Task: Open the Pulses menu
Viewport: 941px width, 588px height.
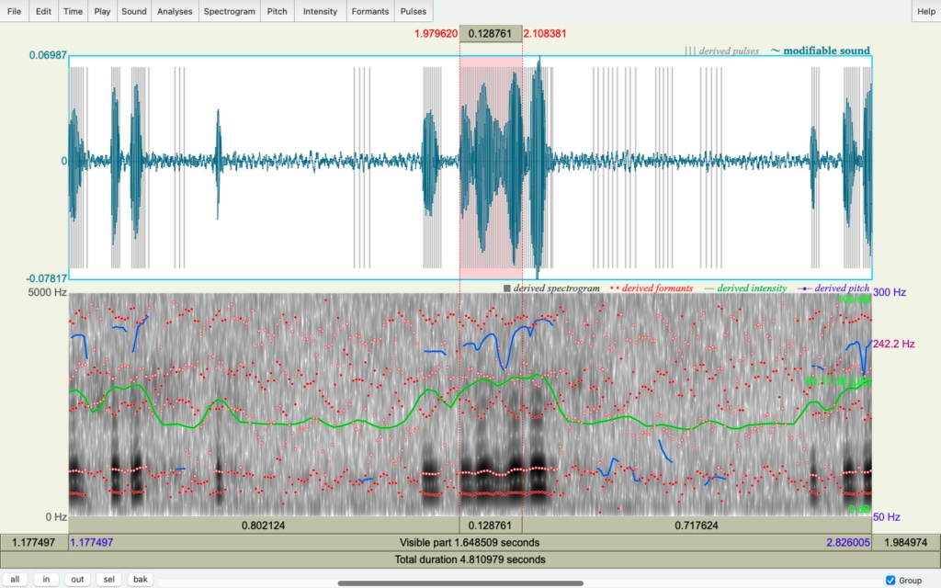Action: [x=414, y=11]
